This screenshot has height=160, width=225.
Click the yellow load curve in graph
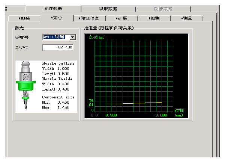coord(134,103)
